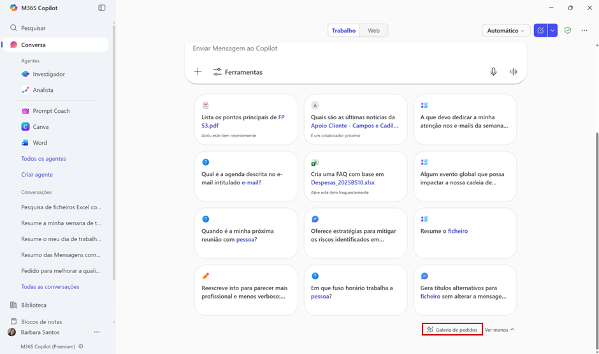Collapse suggestions with Ver menos
The width and height of the screenshot is (599, 354).
pos(500,330)
